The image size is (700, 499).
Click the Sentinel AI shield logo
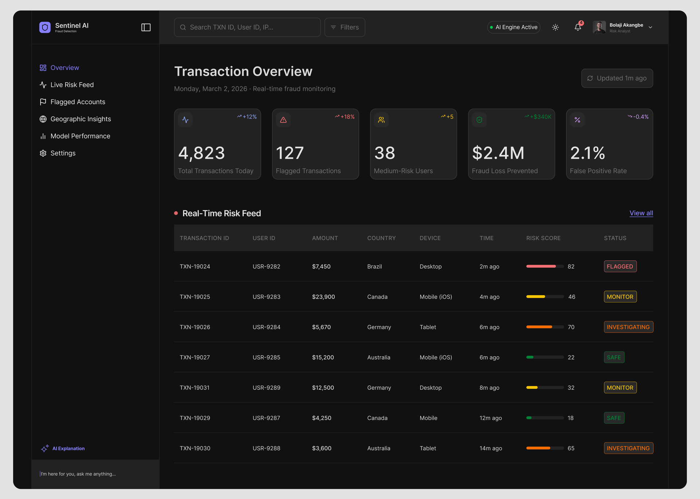pyautogui.click(x=45, y=27)
